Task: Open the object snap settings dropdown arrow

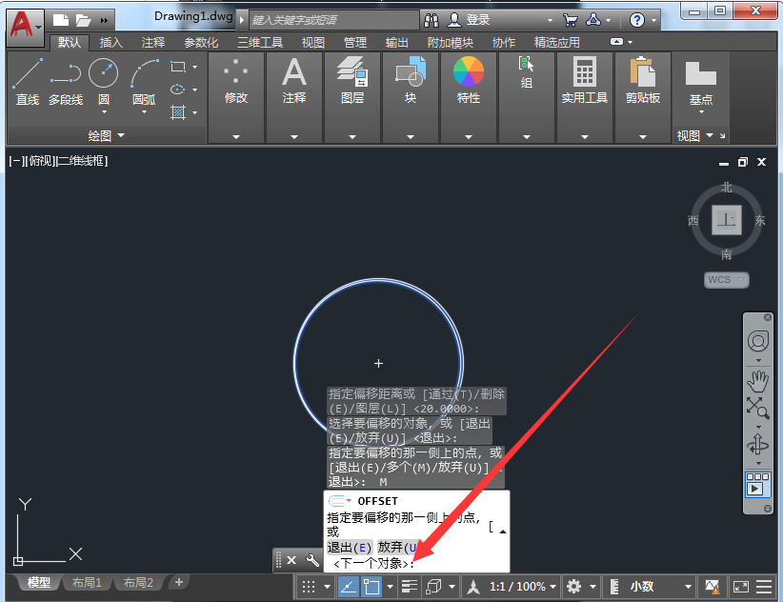Action: [x=390, y=587]
